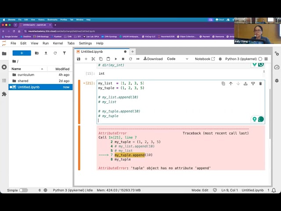
Task: Click the Python 3 (ipykernel) kernel selector
Action: pos(241,59)
